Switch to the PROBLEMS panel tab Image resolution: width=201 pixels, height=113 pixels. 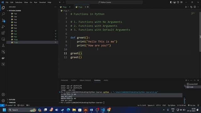[x=64, y=80]
